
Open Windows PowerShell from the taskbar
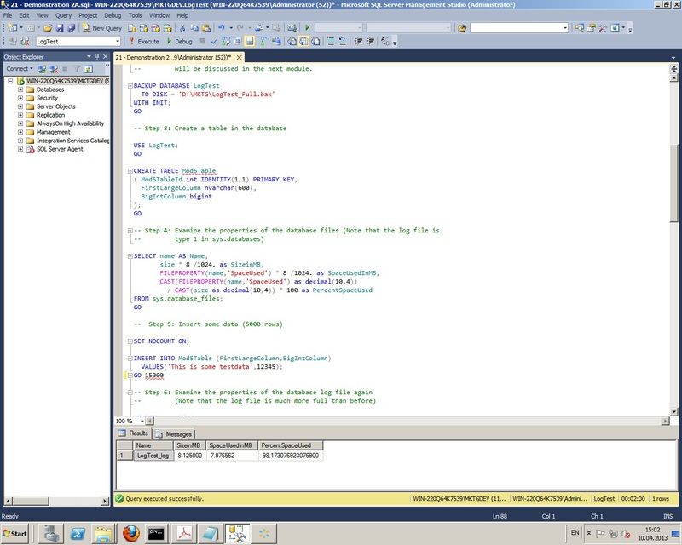click(x=77, y=534)
